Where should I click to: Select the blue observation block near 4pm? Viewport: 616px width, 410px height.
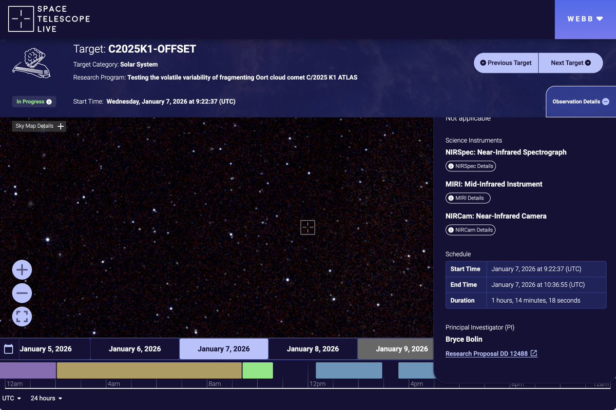pos(416,370)
